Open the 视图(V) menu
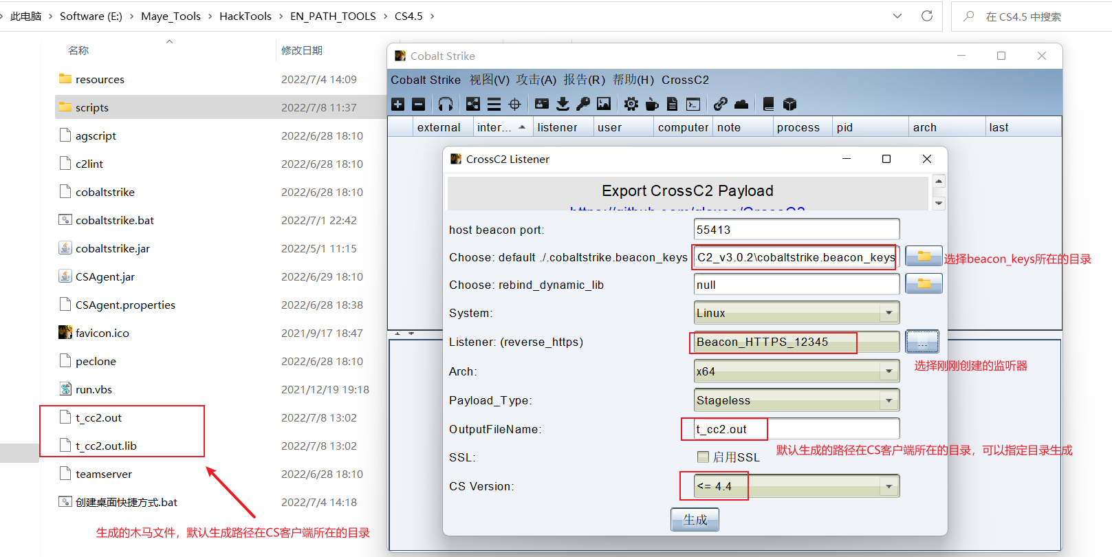The height and width of the screenshot is (557, 1112). pyautogui.click(x=490, y=80)
